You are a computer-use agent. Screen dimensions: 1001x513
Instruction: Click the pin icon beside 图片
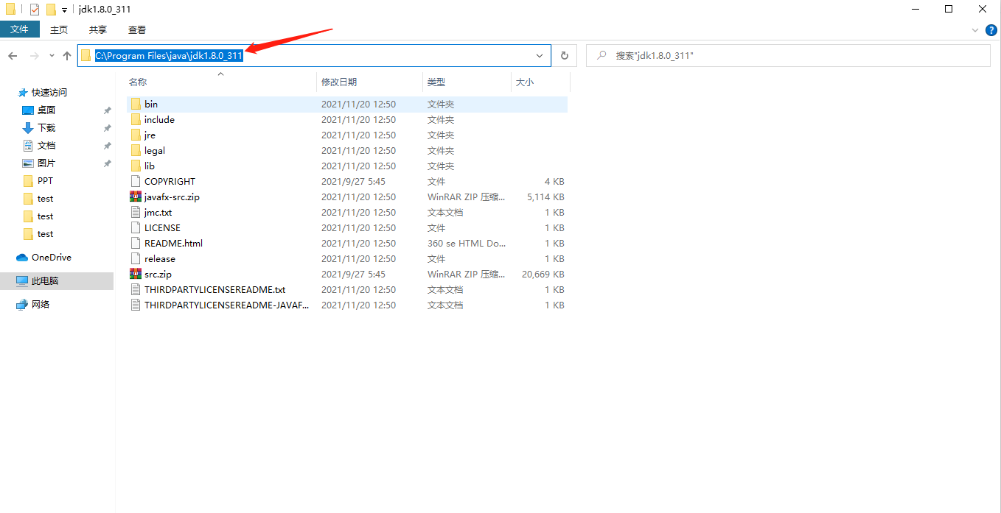[107, 163]
